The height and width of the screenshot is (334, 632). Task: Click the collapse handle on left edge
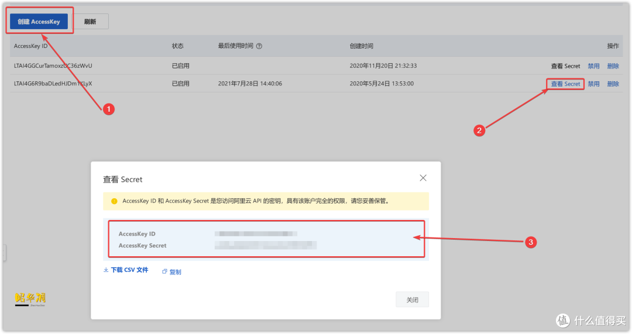(4, 253)
